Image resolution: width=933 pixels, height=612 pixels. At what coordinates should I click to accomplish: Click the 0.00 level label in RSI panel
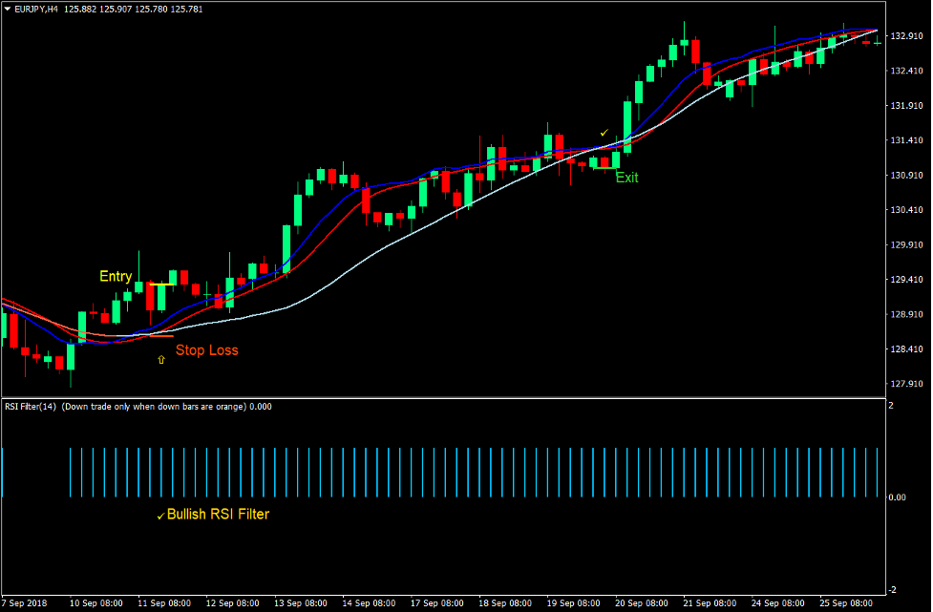click(900, 496)
